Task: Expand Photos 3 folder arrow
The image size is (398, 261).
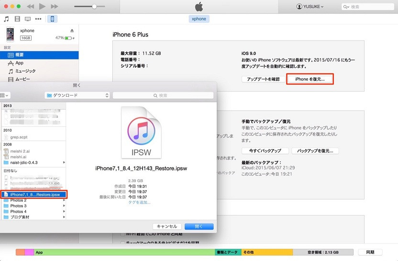Action: click(64, 206)
